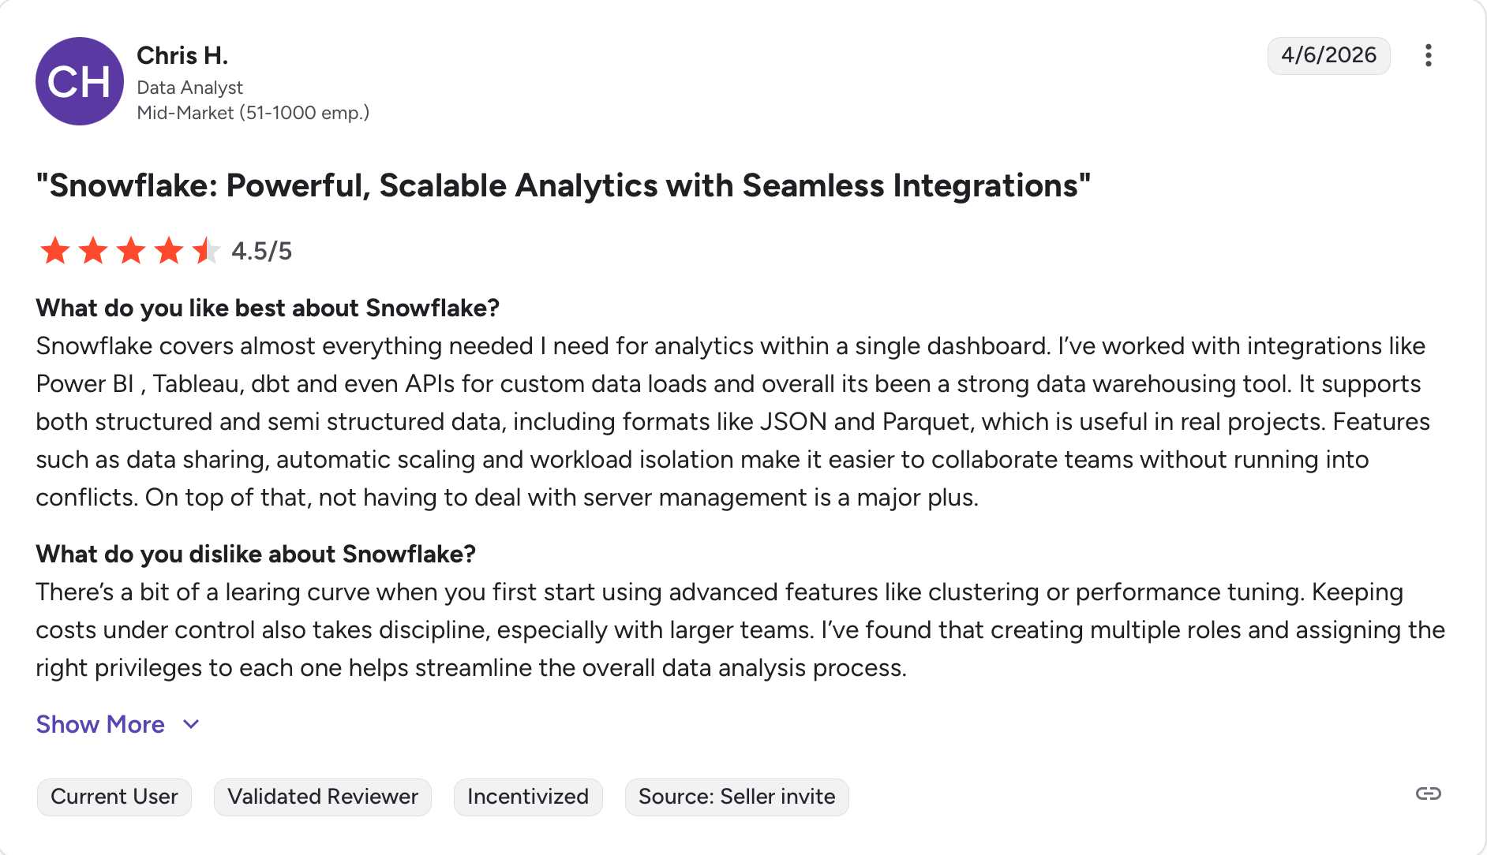Click the Mid-Market company size label
This screenshot has height=855, width=1487.
pos(253,113)
